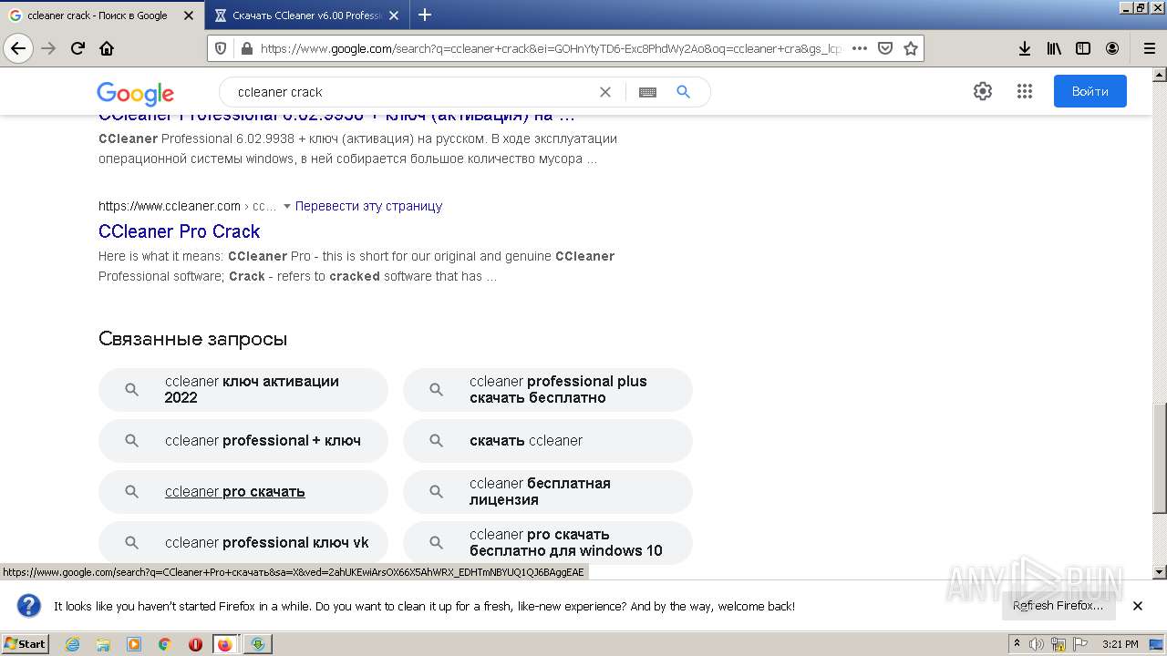Click the forward navigation arrow
The height and width of the screenshot is (656, 1167).
click(x=49, y=48)
